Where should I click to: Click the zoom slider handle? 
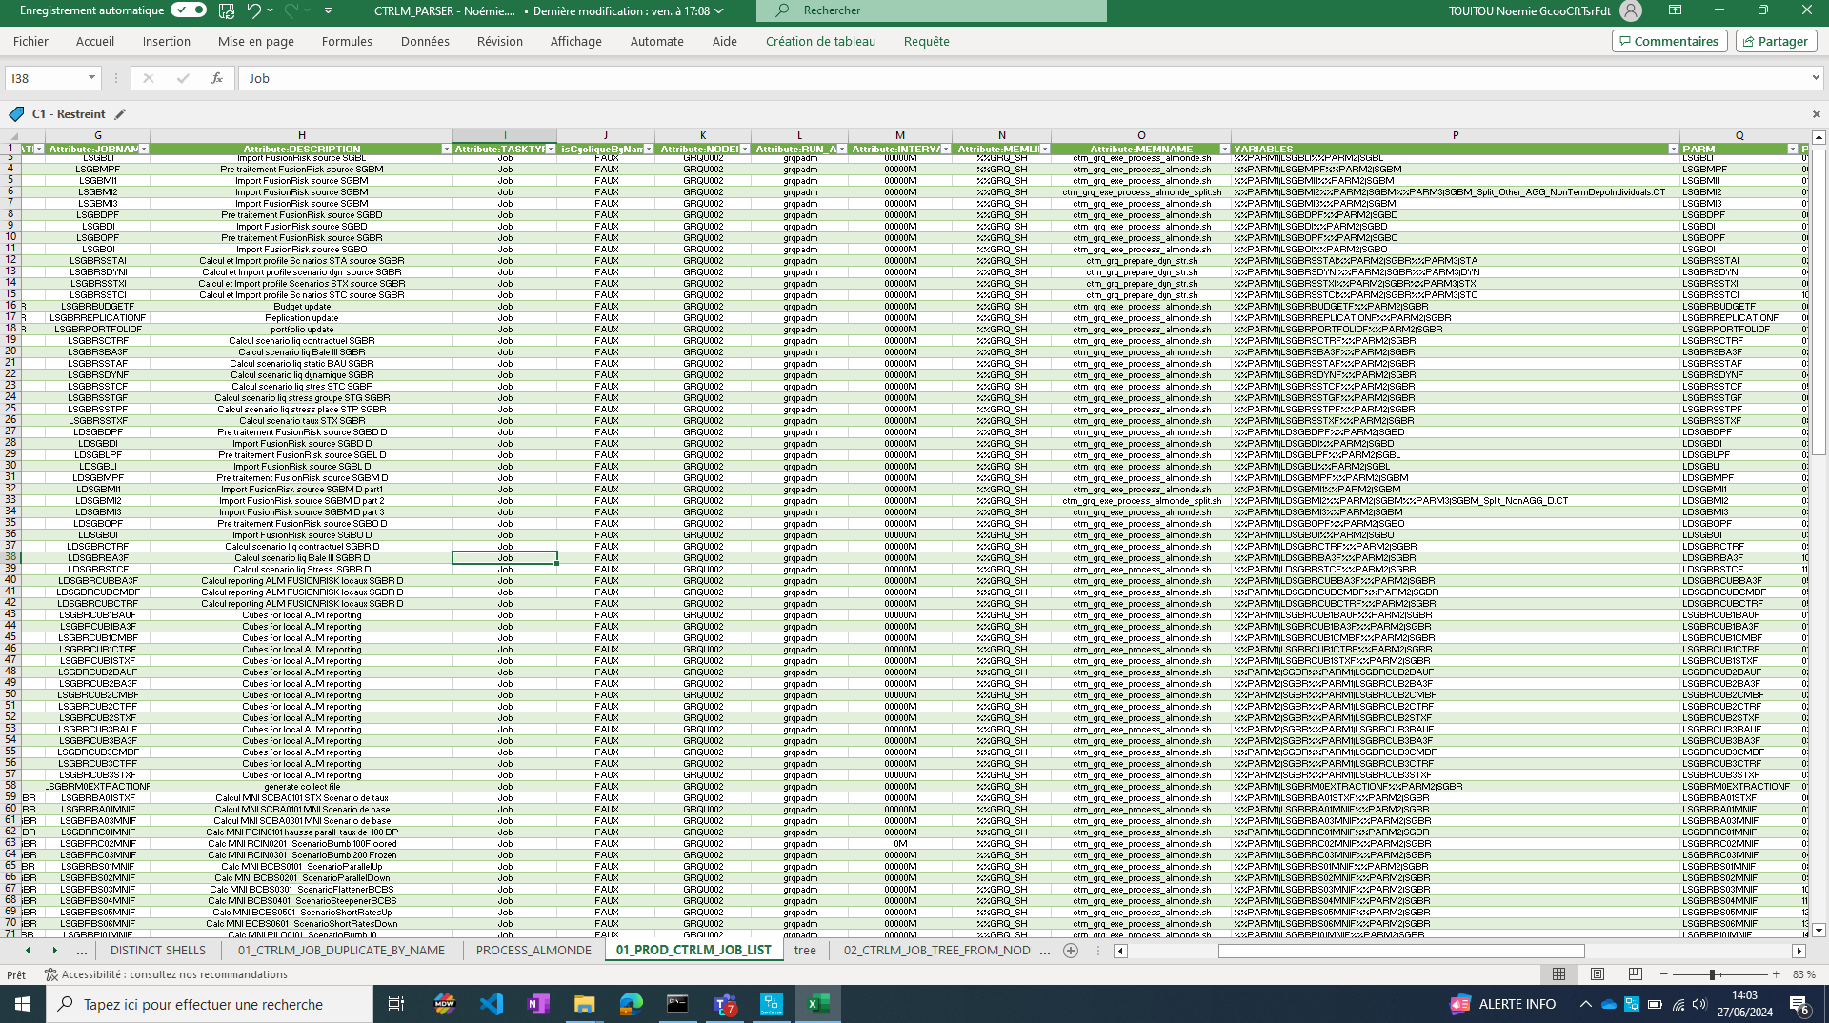(x=1712, y=974)
